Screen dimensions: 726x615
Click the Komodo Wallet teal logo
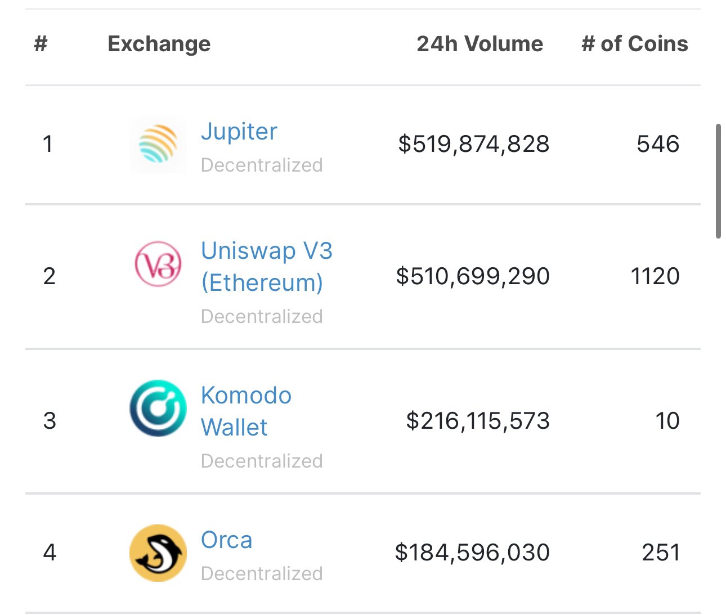click(x=158, y=408)
